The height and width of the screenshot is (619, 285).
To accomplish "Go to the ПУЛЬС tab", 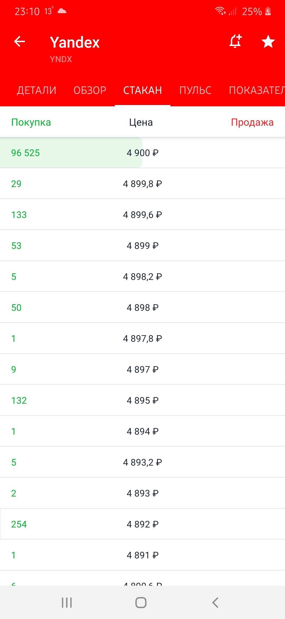I will [x=196, y=90].
